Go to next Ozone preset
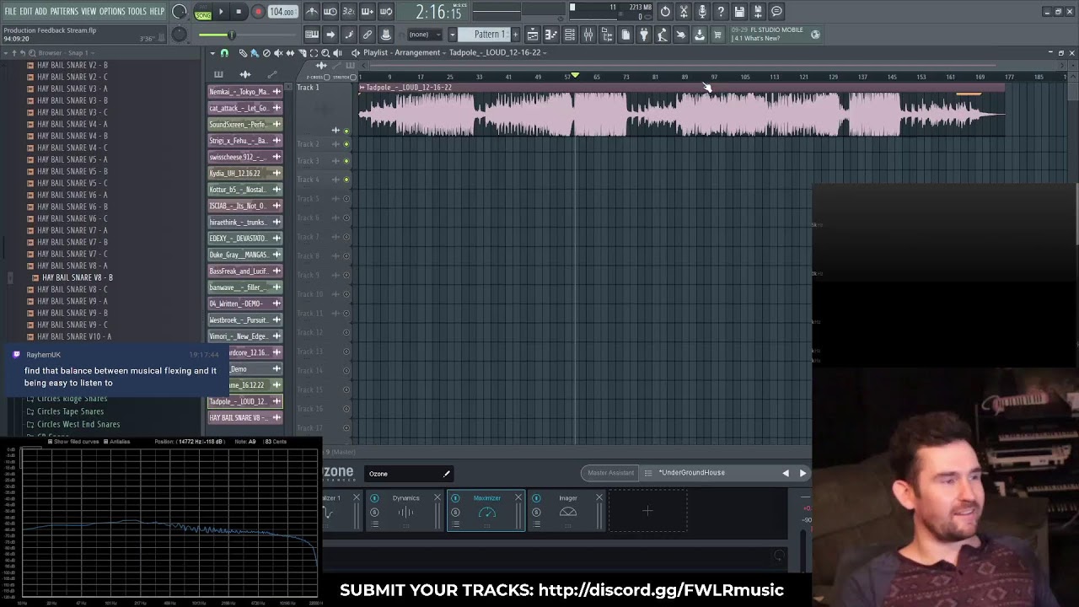 803,473
